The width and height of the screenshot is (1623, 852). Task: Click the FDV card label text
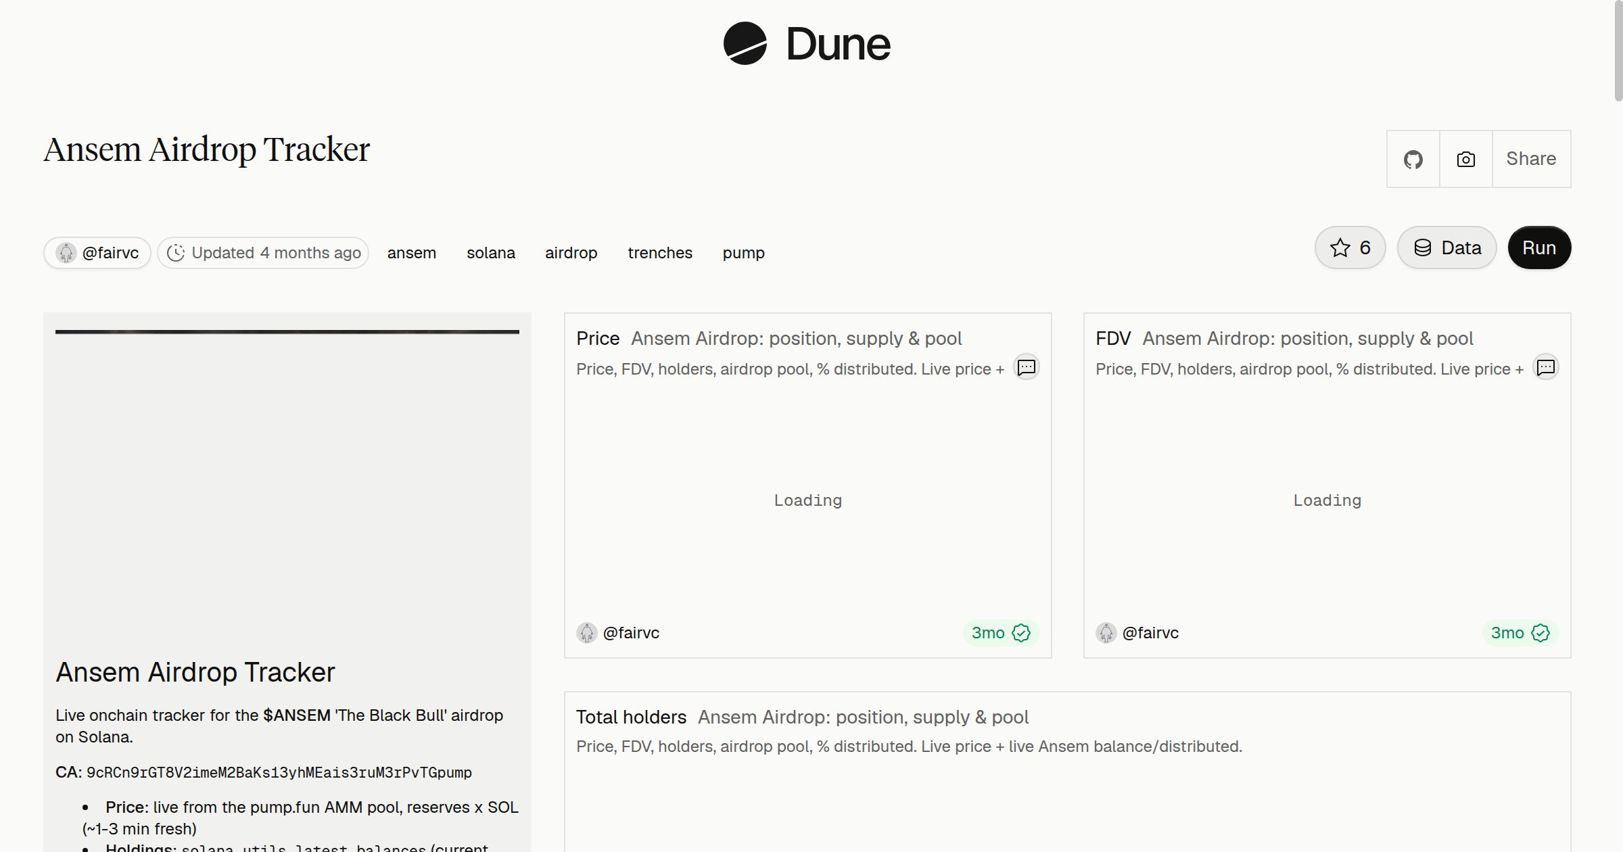click(x=1113, y=338)
